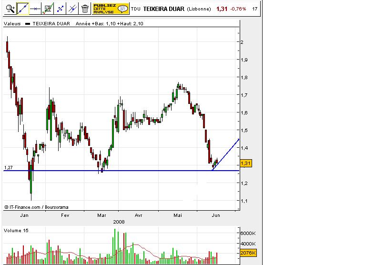This screenshot has height=265, width=386.
Task: Click the IT-Finance.com / Boursorama credit
Action: [36, 207]
